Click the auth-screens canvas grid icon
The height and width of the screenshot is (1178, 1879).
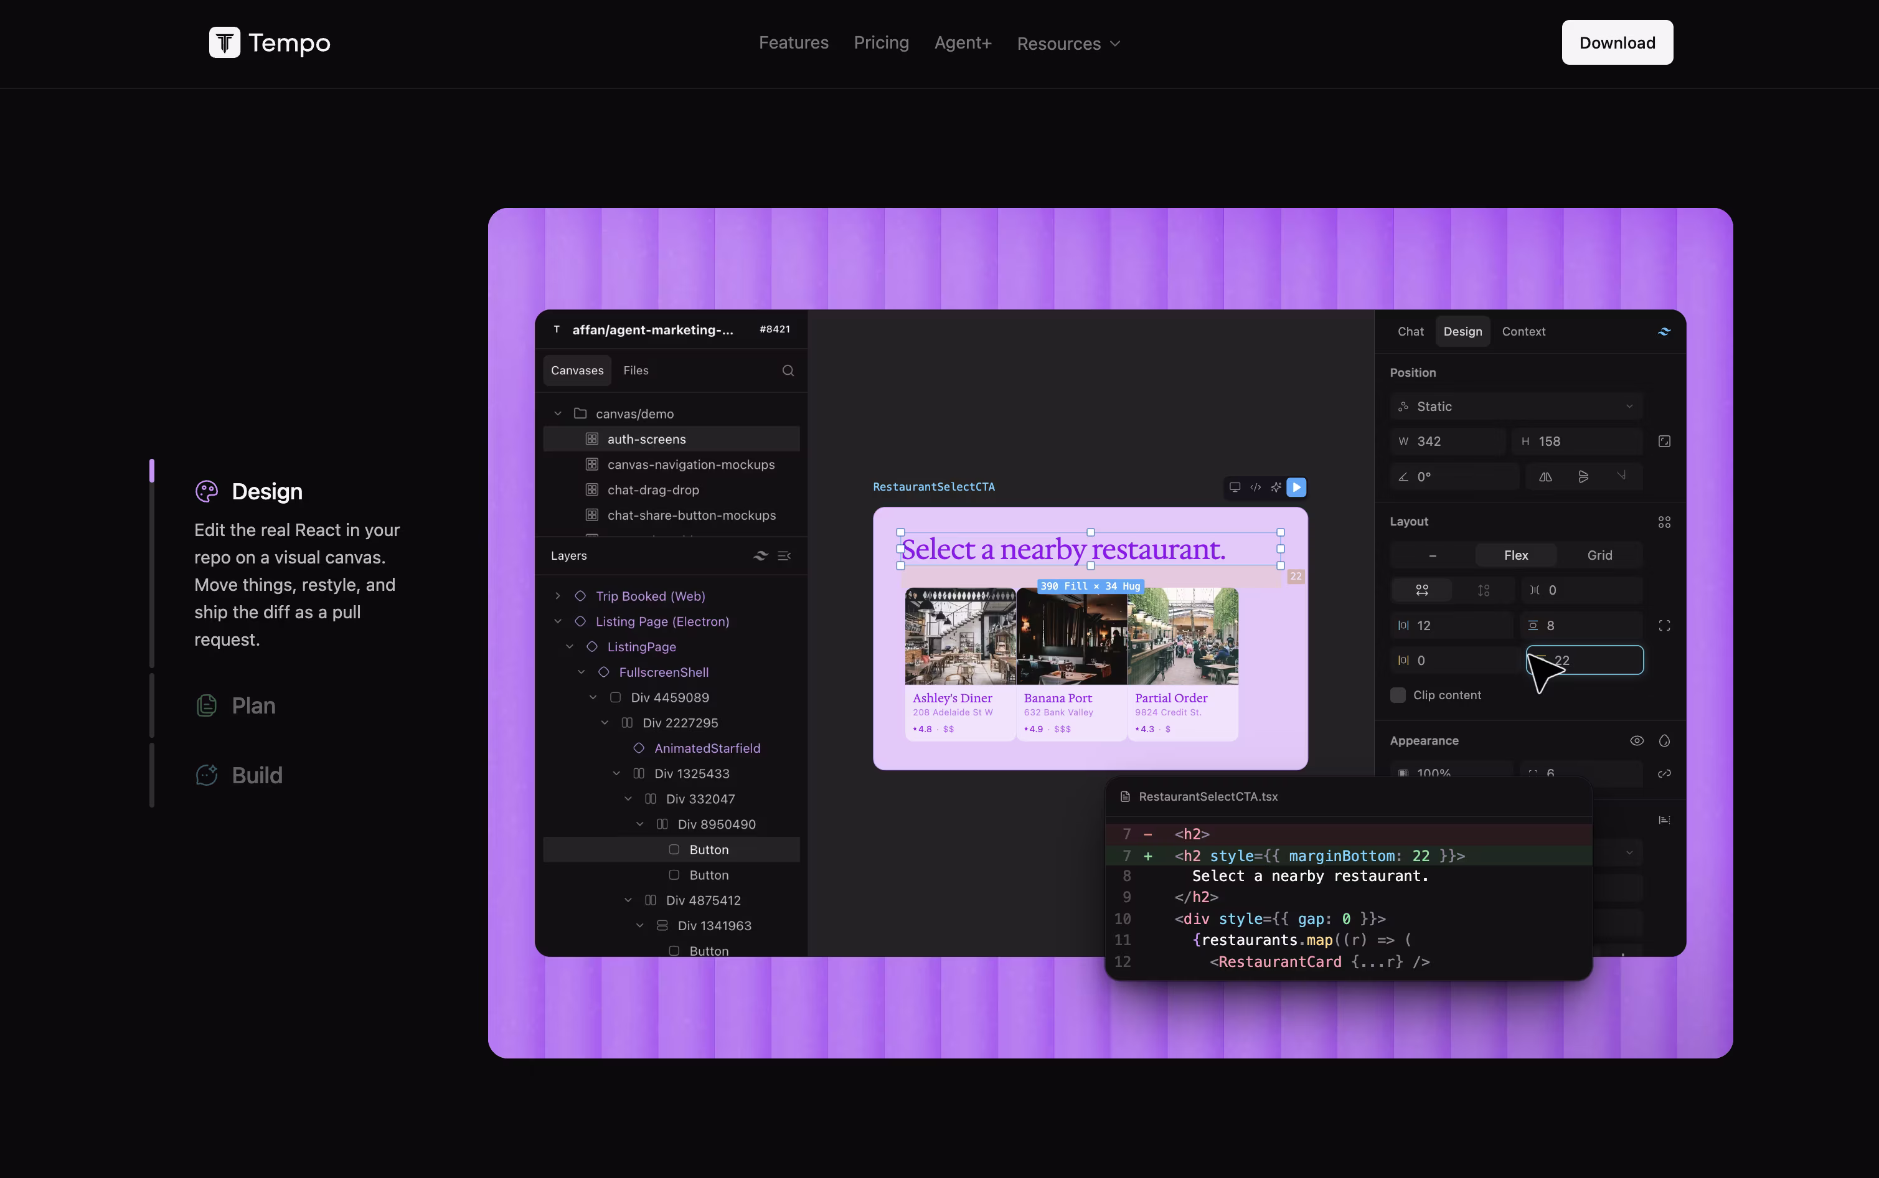coord(592,440)
